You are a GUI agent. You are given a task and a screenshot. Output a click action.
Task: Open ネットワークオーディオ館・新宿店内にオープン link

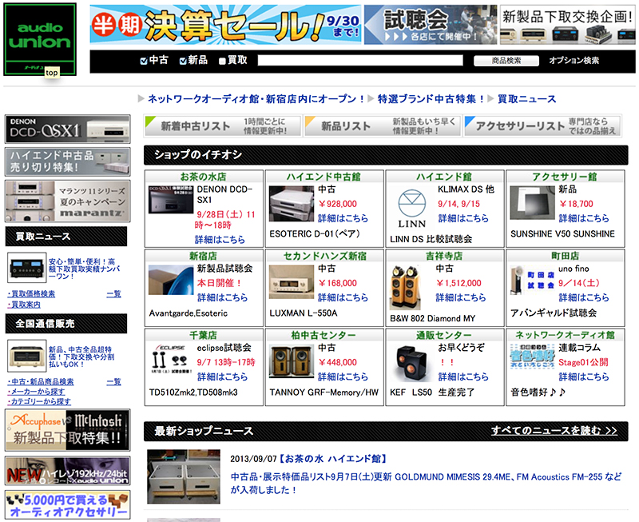(x=256, y=98)
